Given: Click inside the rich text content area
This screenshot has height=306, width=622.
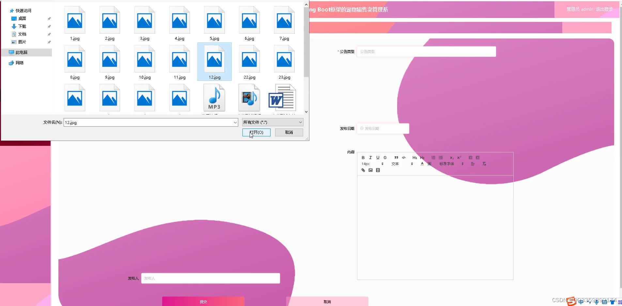Looking at the screenshot, I should coord(435,227).
